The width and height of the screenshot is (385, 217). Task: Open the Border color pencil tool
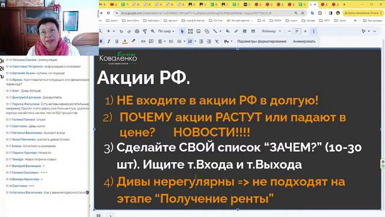coord(236,31)
